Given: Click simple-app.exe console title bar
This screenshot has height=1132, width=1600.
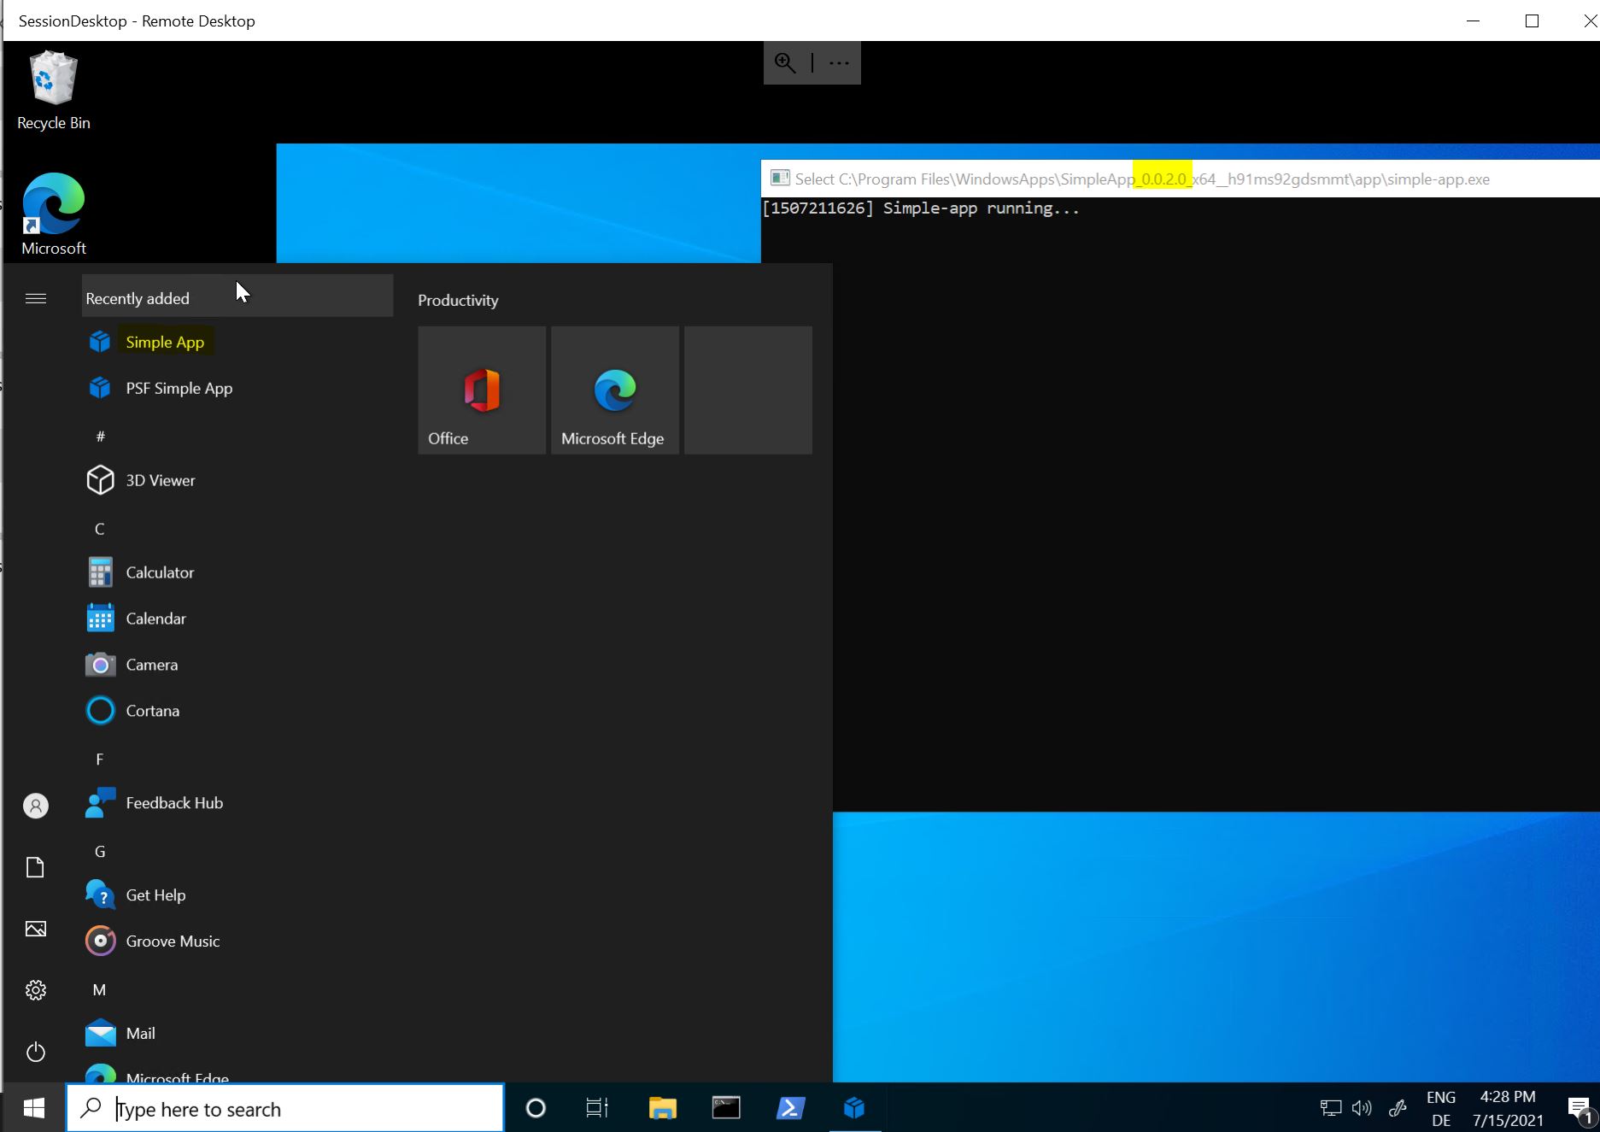Looking at the screenshot, I should coord(1181,179).
